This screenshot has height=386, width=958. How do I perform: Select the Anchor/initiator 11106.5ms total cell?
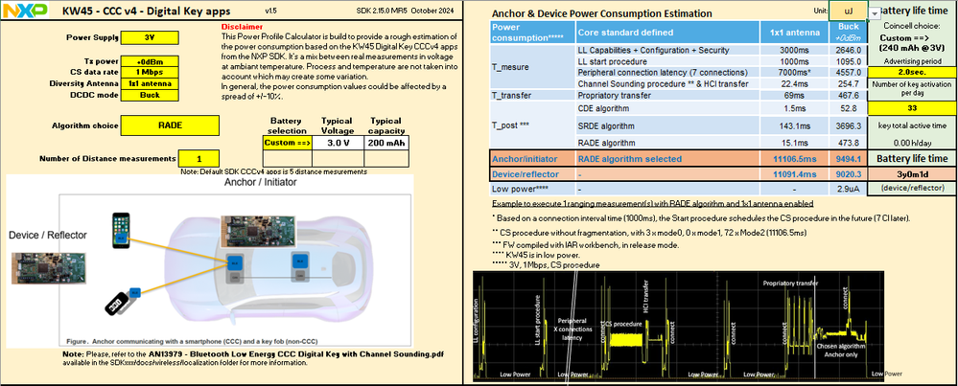click(795, 159)
